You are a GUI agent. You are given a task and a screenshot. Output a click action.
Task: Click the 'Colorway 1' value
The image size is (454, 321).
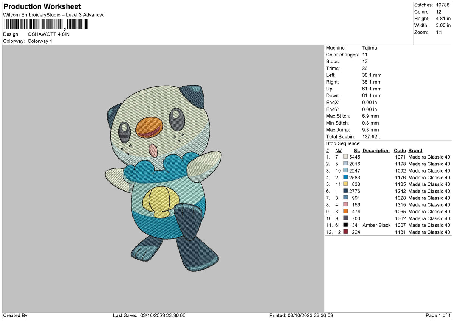[x=40, y=41]
